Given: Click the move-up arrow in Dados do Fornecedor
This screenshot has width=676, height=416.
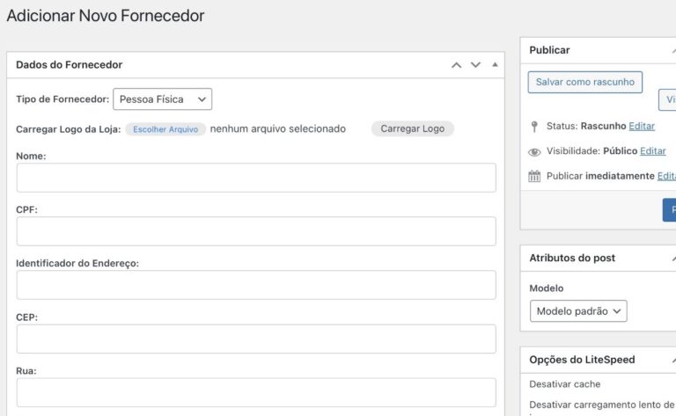Looking at the screenshot, I should point(456,65).
